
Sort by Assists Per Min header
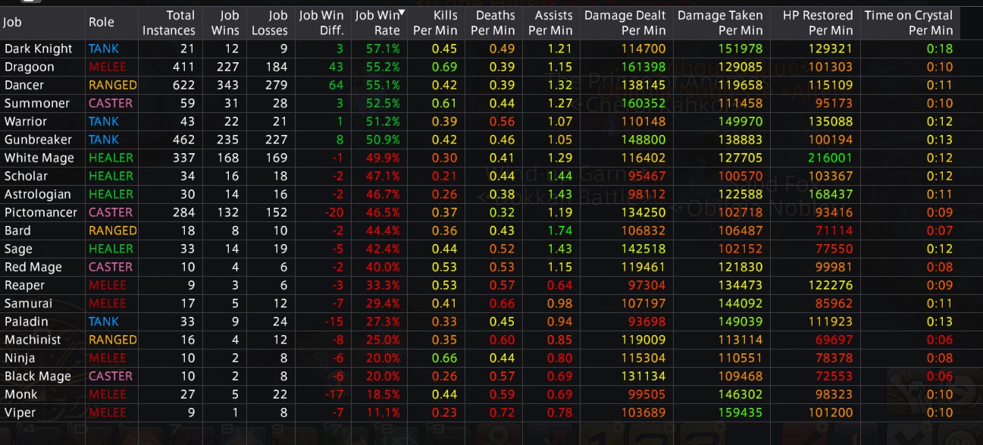[551, 23]
